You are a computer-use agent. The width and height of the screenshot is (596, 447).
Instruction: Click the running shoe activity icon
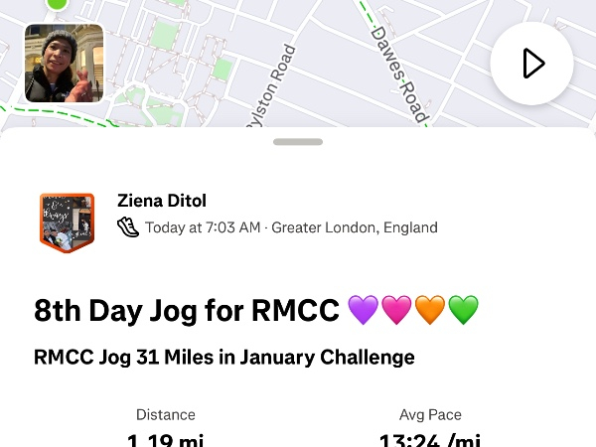[128, 226]
